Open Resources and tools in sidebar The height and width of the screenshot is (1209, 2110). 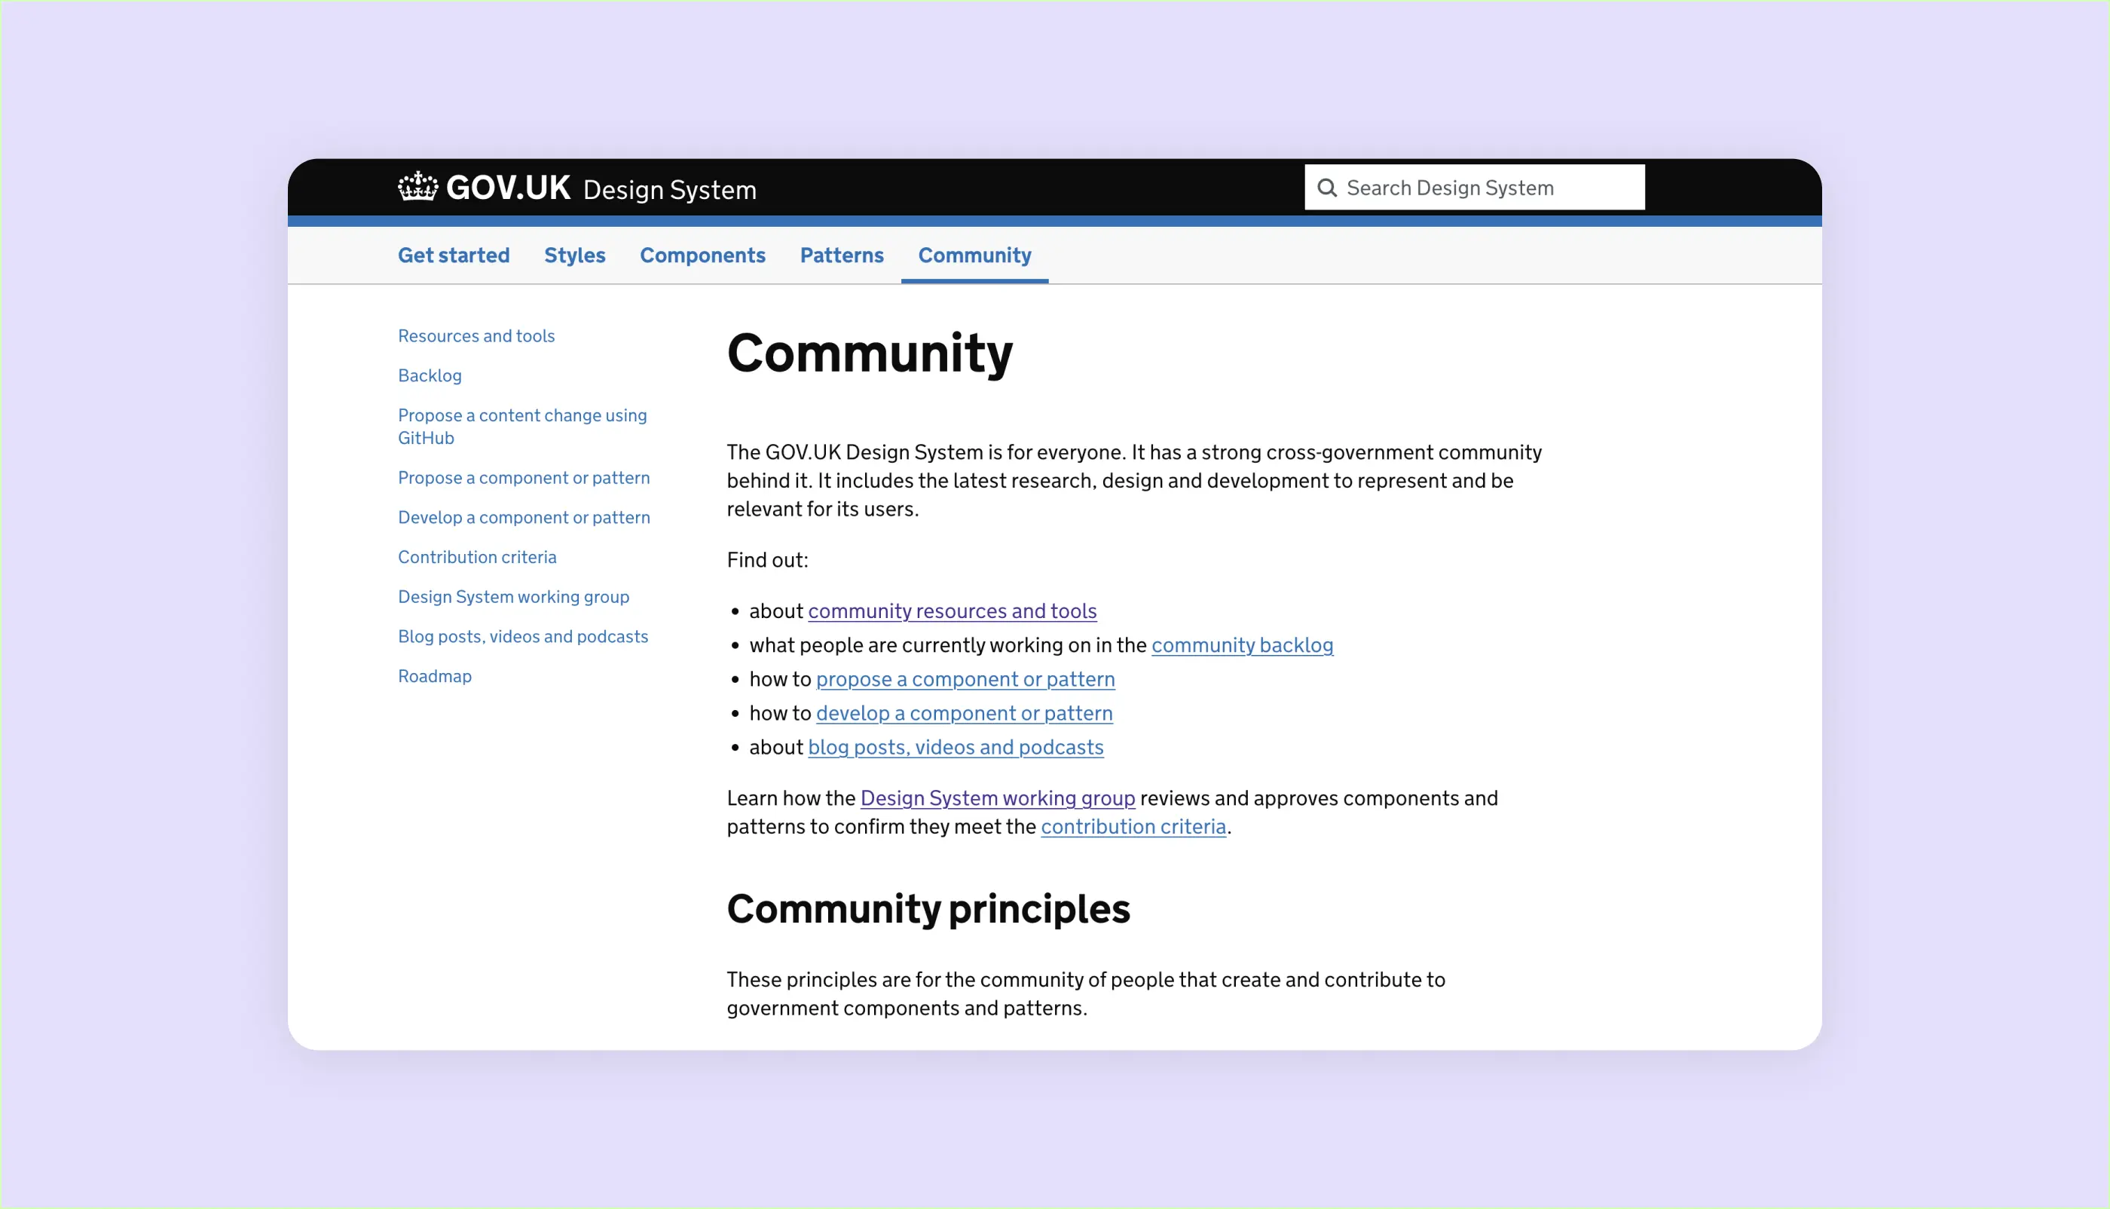(476, 335)
